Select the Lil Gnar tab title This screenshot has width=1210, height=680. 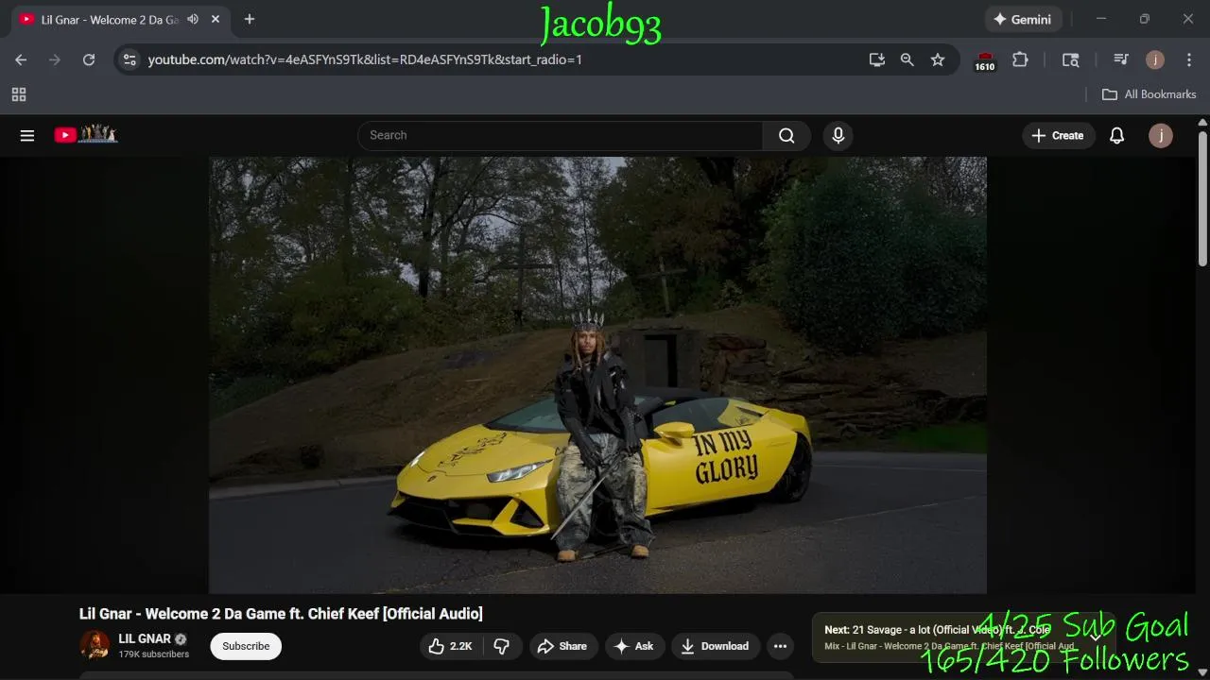(110, 19)
